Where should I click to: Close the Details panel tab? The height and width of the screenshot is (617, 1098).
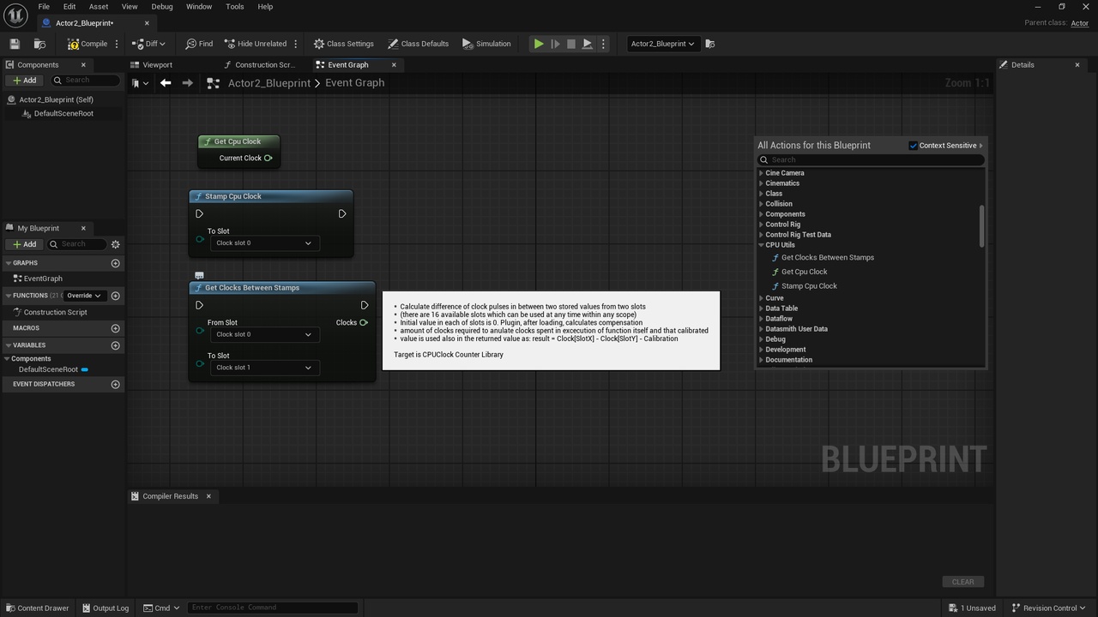tap(1077, 65)
